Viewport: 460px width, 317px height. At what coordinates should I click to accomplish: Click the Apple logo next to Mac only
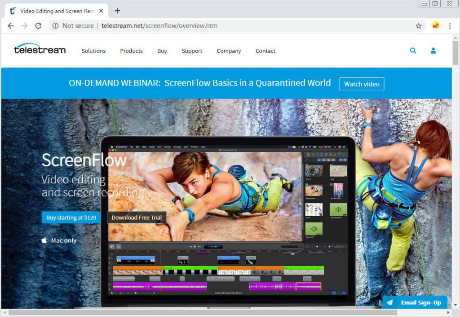pos(44,240)
